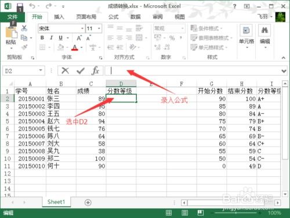This screenshot has width=290, height=218.
Task: Decrease font size with small A
Action: coord(88,38)
